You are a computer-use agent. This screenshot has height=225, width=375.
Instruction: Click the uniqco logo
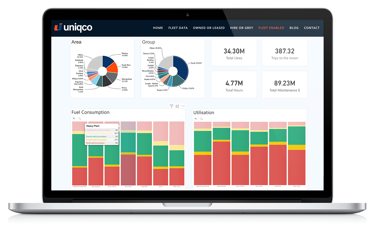pyautogui.click(x=72, y=27)
